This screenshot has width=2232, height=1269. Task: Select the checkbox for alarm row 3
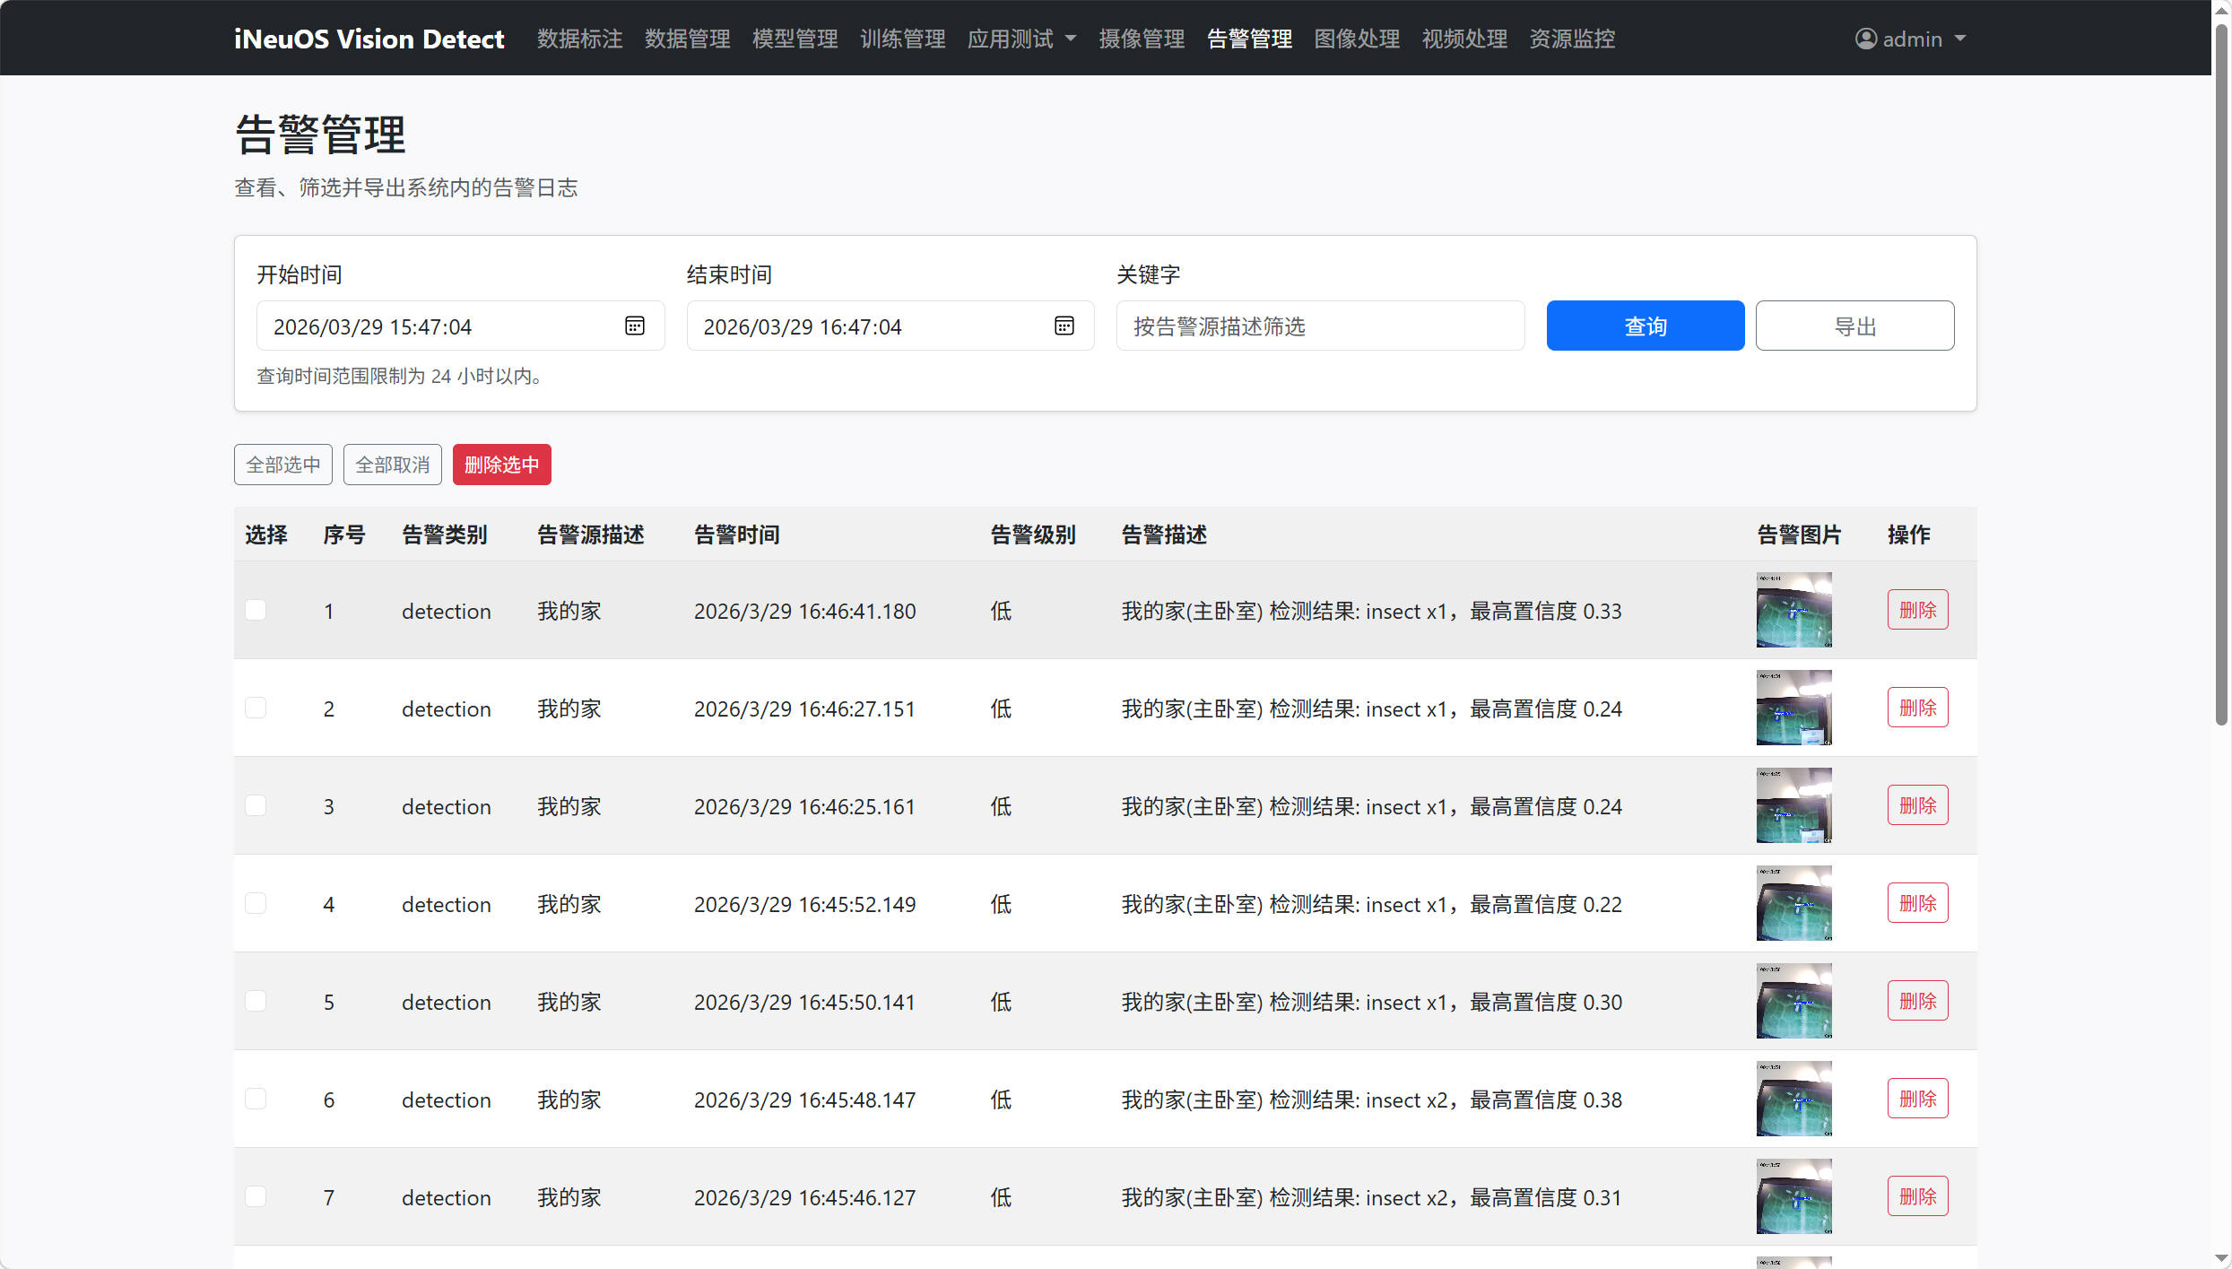pyautogui.click(x=256, y=805)
